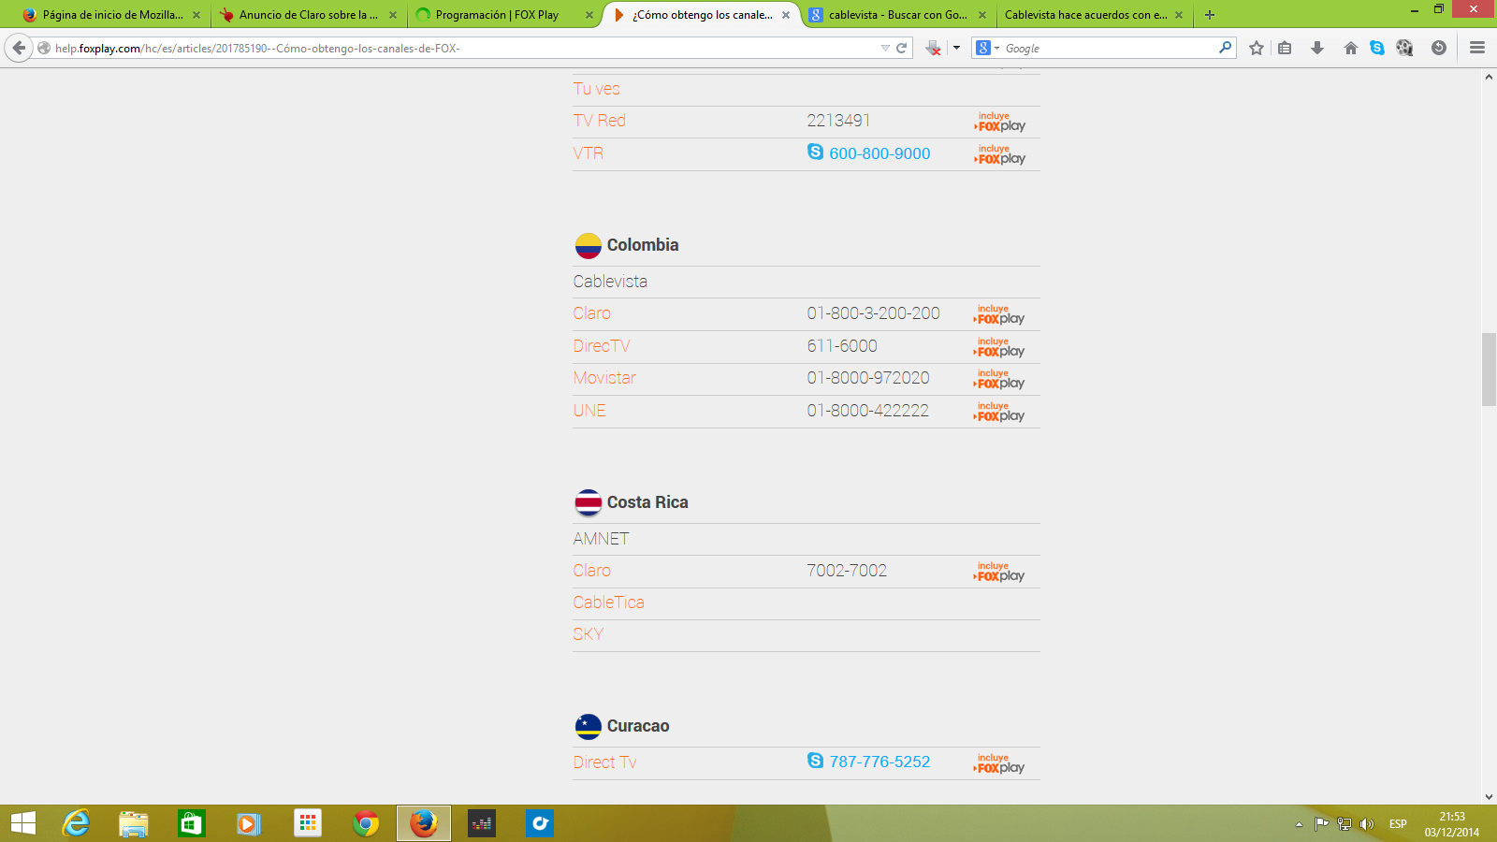Viewport: 1497px width, 842px height.
Task: Open the CableTica provider link
Action: pos(609,602)
